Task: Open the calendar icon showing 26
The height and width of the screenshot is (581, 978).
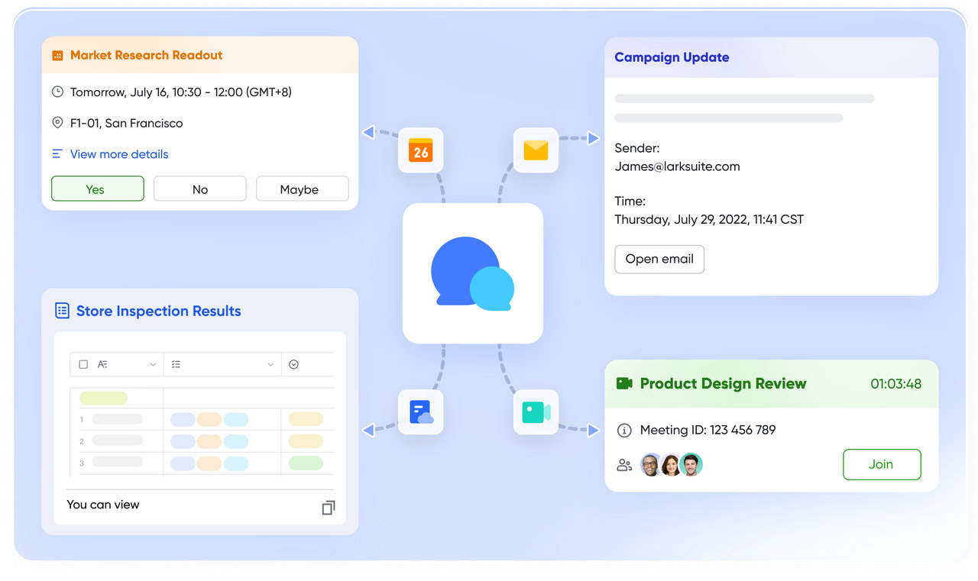Action: [x=420, y=150]
